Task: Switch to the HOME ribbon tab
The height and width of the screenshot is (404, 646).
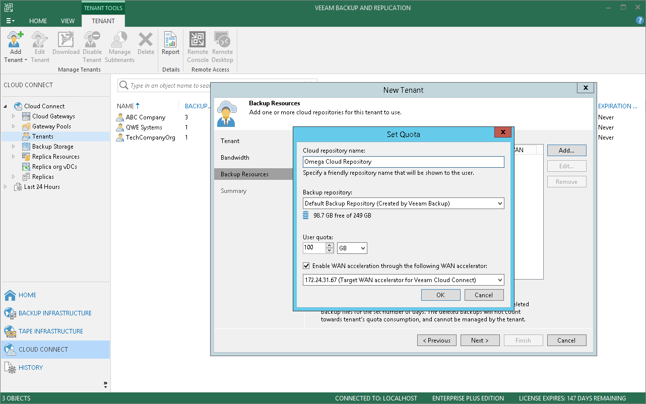Action: click(x=38, y=21)
